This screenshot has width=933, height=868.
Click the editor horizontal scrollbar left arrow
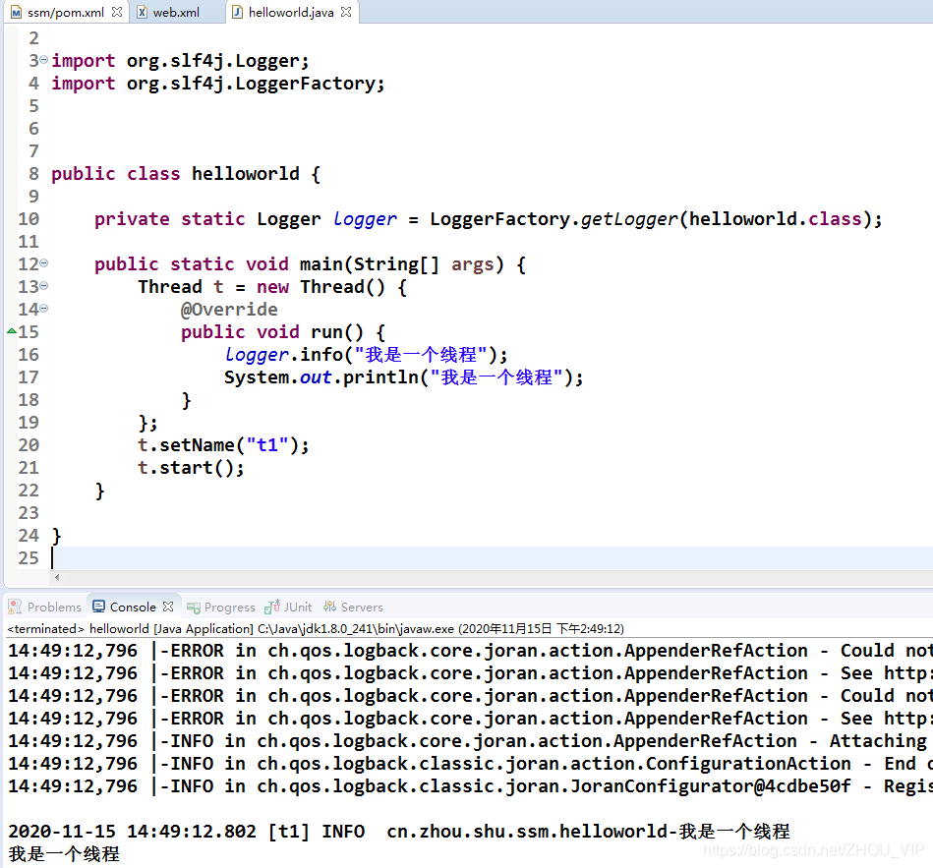point(57,576)
